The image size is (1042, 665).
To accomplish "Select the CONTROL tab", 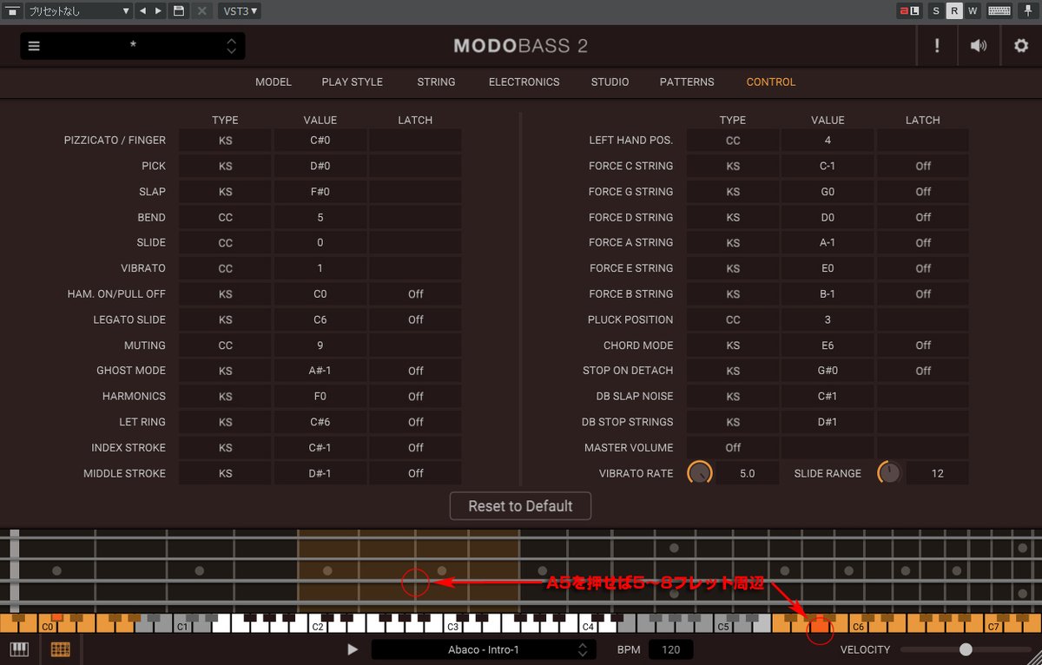I will tap(771, 82).
